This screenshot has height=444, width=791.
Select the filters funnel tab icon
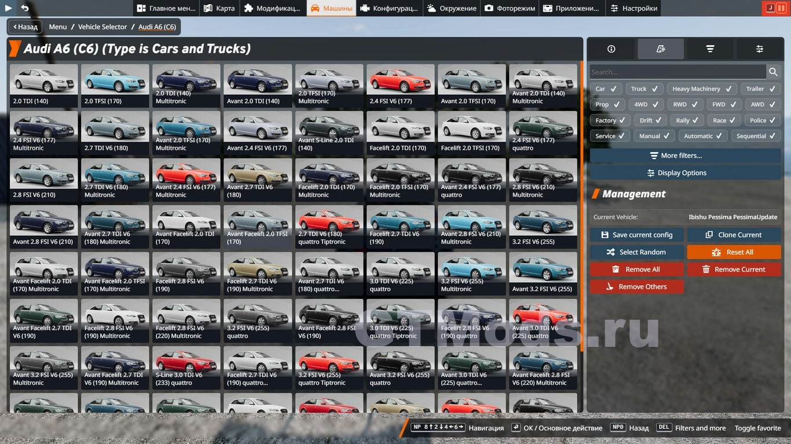click(x=710, y=49)
